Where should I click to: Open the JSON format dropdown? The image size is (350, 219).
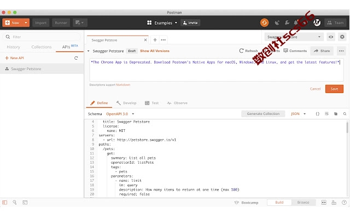point(298,114)
